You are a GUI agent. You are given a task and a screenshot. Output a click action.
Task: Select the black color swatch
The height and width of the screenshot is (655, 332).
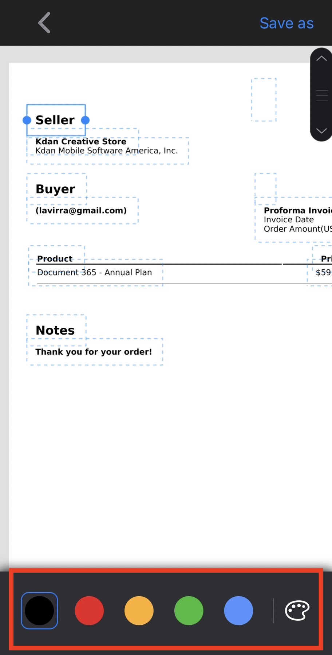click(x=39, y=611)
